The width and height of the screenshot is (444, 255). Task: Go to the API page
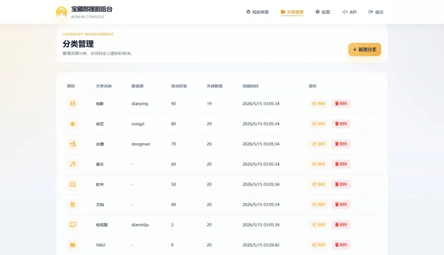[349, 12]
